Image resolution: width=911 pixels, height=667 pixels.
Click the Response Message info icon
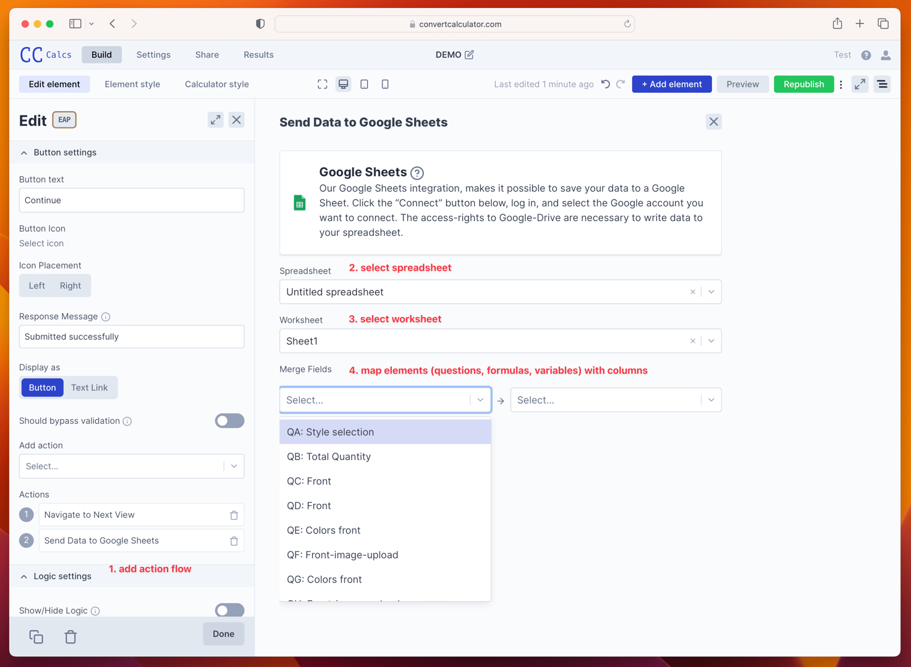click(106, 317)
